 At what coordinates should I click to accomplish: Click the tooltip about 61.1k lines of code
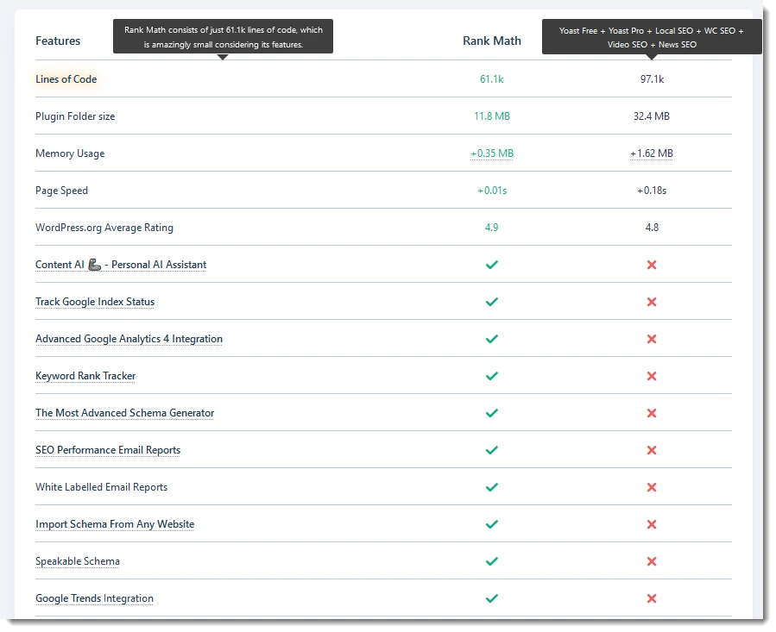[224, 36]
